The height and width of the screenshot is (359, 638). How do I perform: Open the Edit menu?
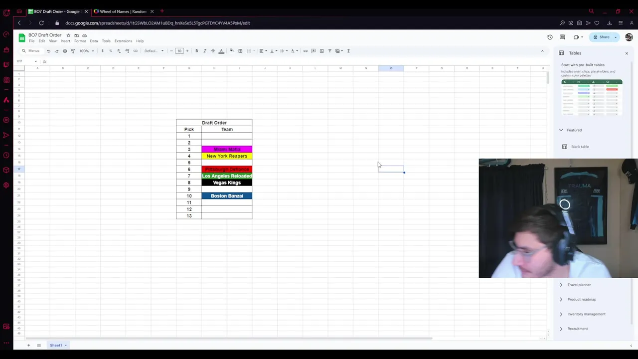point(41,41)
